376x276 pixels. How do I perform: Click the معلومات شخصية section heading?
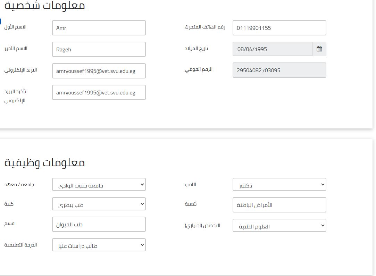coord(44,6)
